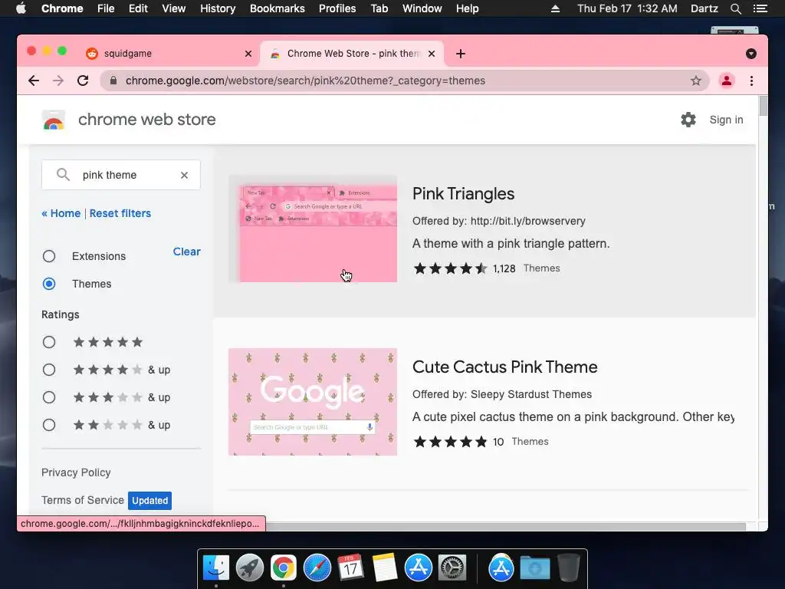Open the Window menu
The width and height of the screenshot is (785, 589).
click(422, 8)
